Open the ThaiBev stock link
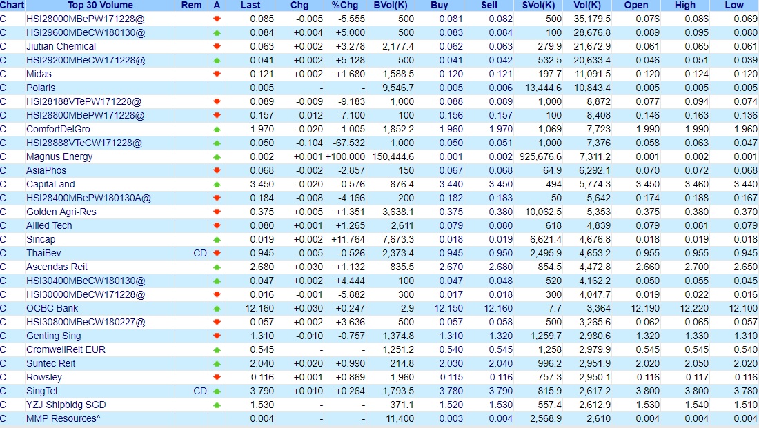This screenshot has height=428, width=759. coord(43,253)
